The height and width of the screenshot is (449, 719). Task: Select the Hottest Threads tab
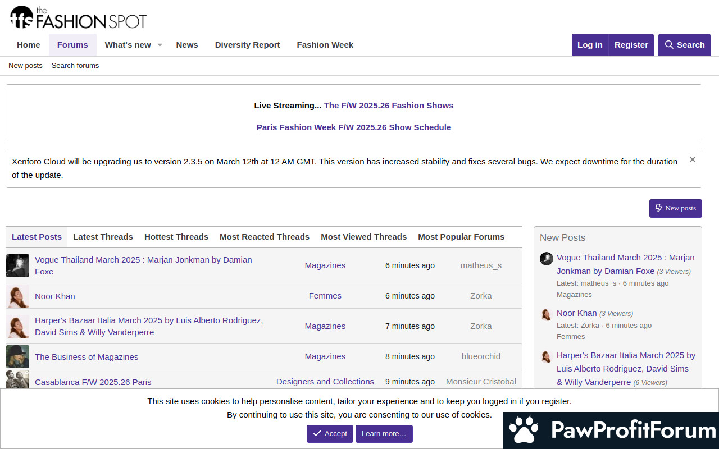[x=176, y=237]
